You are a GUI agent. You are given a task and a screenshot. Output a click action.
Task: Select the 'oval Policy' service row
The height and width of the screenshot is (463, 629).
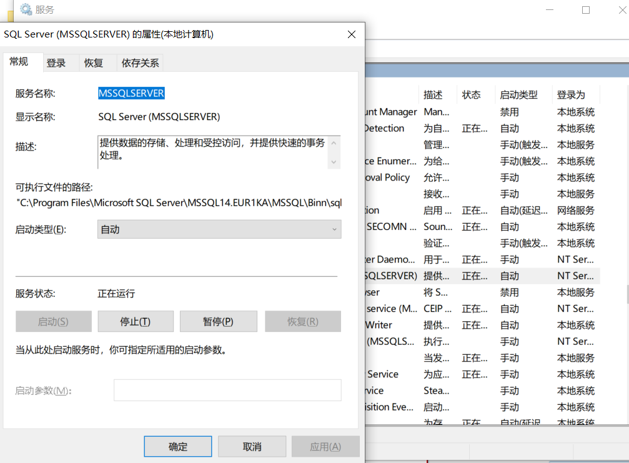coord(482,177)
